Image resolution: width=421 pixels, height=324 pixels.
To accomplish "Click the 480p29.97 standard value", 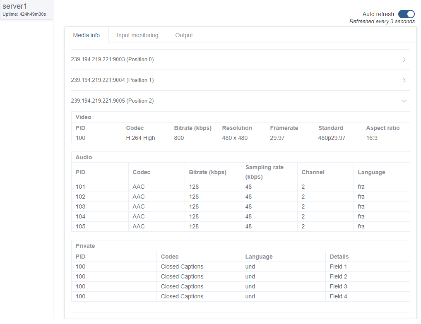I will 332,138.
